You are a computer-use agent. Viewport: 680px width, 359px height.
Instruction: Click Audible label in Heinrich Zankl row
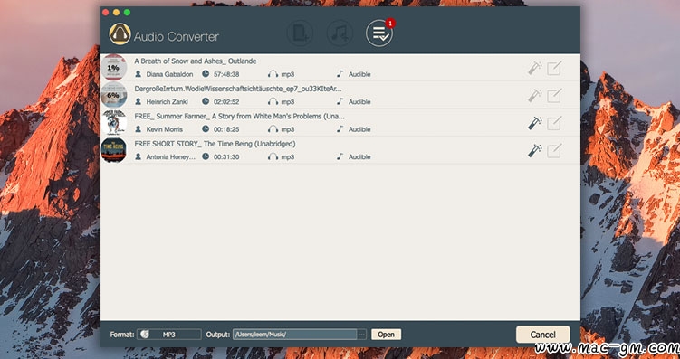point(359,102)
